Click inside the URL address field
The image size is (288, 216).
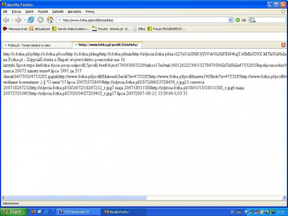[x=145, y=20]
